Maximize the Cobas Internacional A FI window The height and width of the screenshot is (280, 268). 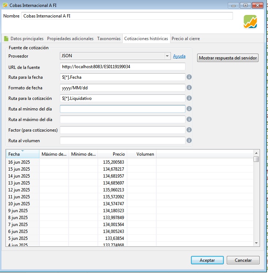245,5
